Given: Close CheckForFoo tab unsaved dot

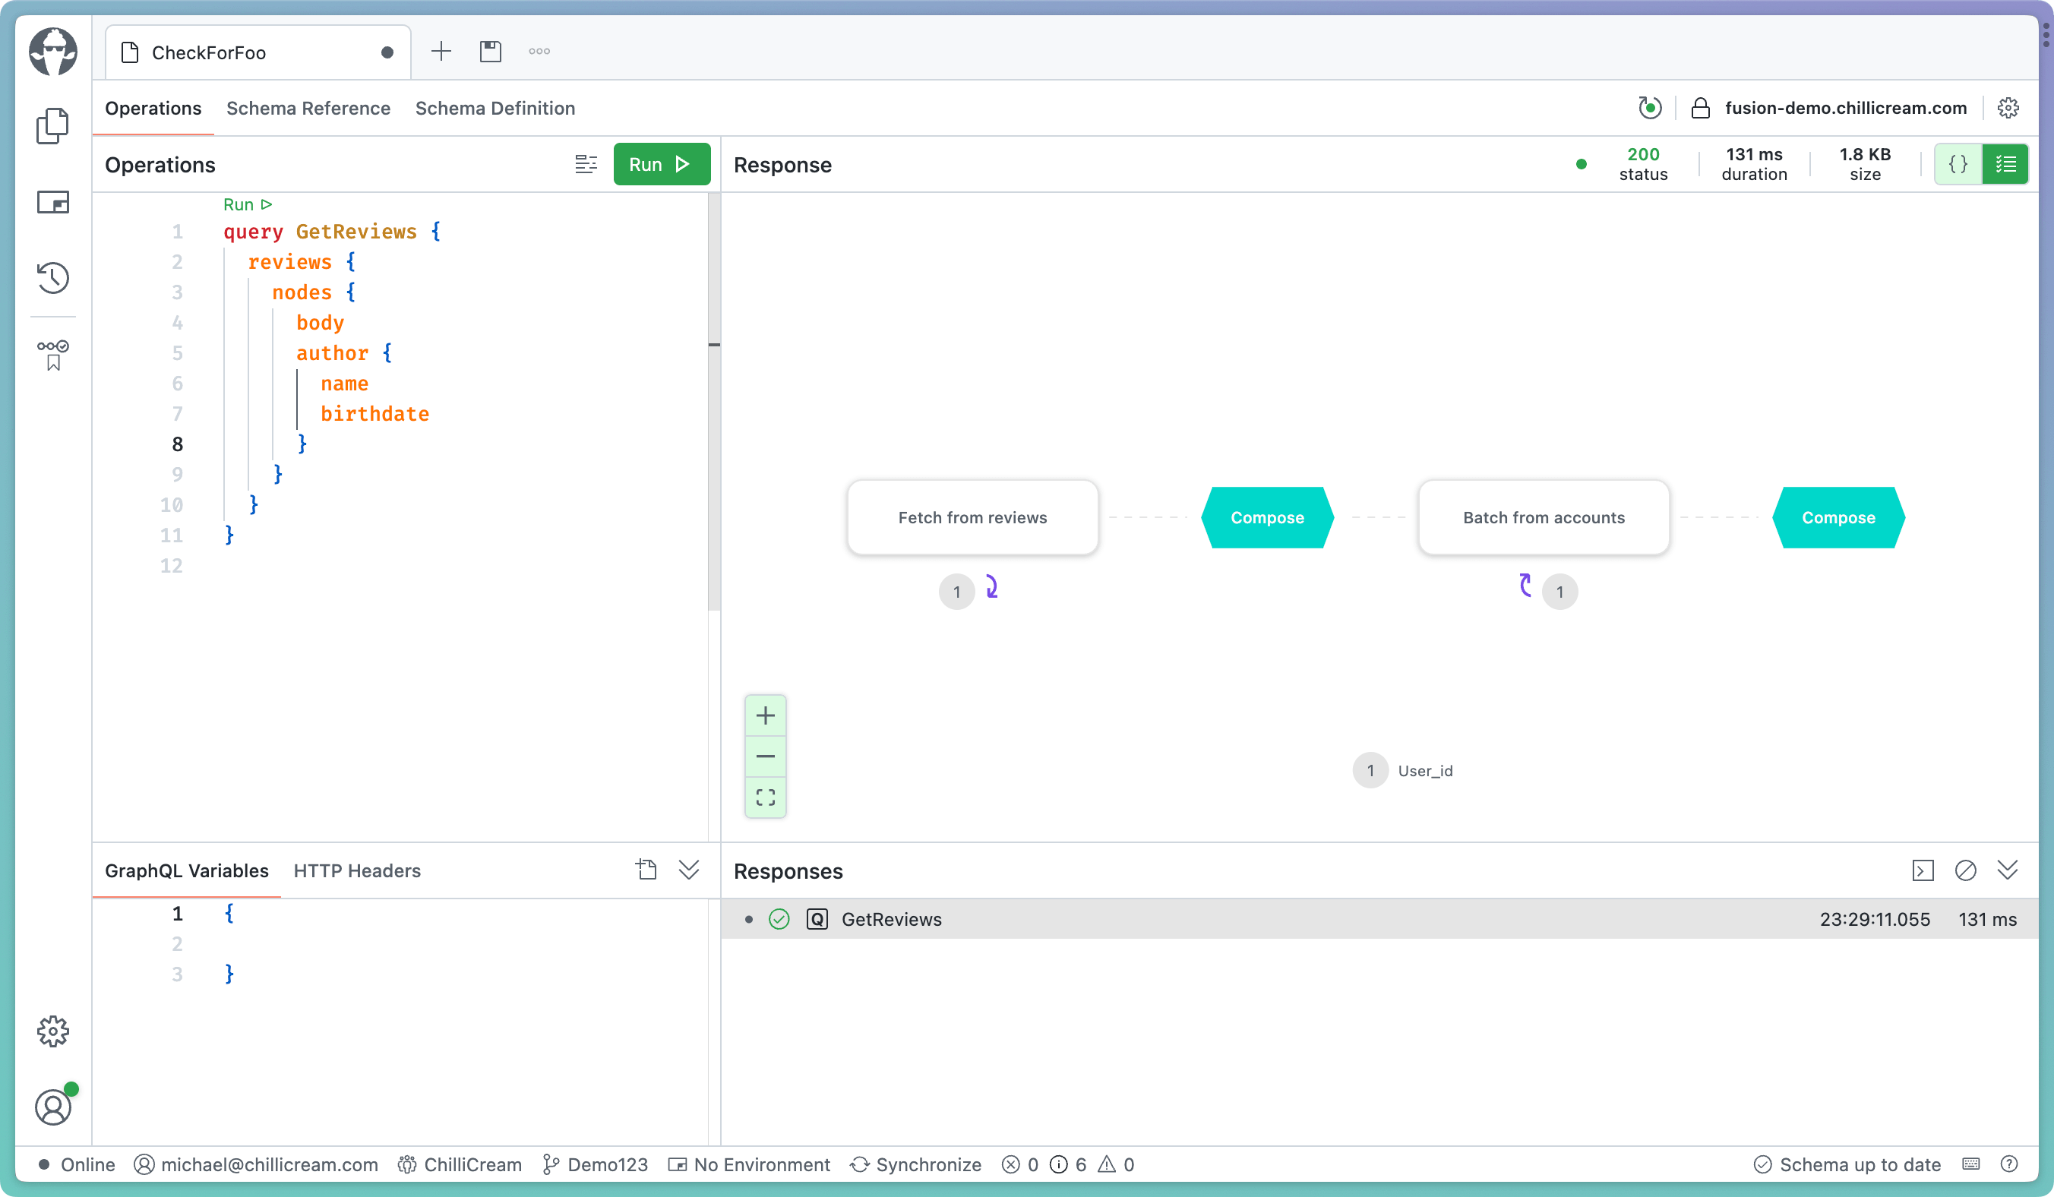Looking at the screenshot, I should tap(387, 52).
